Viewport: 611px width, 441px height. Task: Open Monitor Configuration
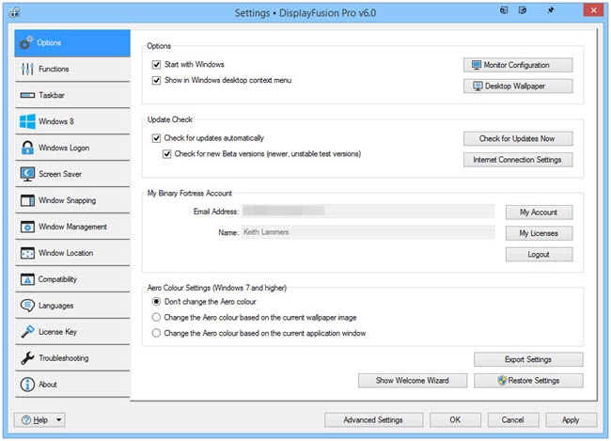518,65
